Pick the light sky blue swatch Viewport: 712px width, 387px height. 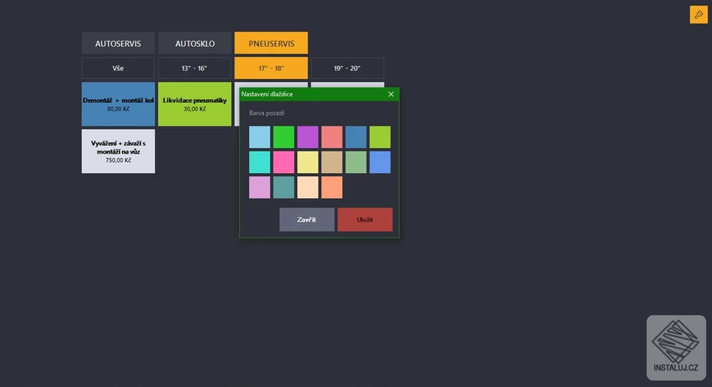(x=260, y=137)
